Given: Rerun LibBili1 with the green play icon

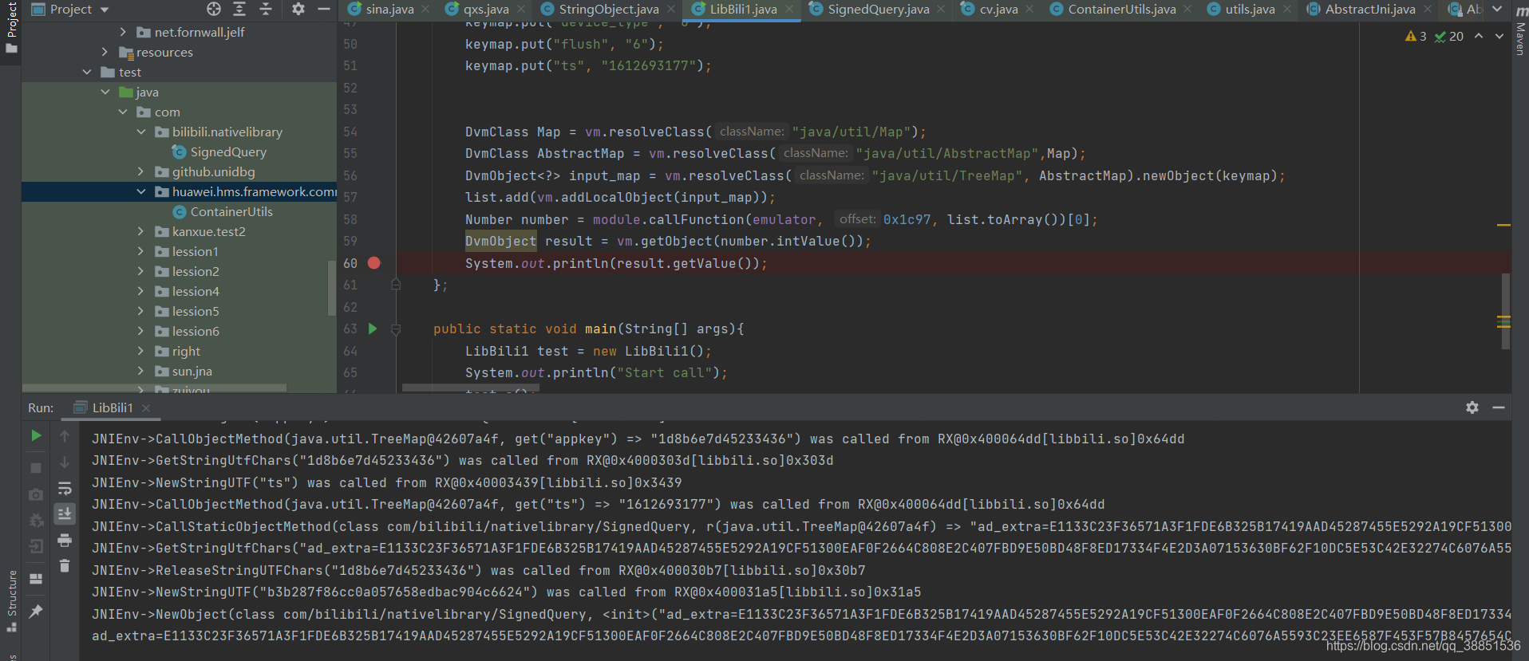Looking at the screenshot, I should pyautogui.click(x=36, y=435).
